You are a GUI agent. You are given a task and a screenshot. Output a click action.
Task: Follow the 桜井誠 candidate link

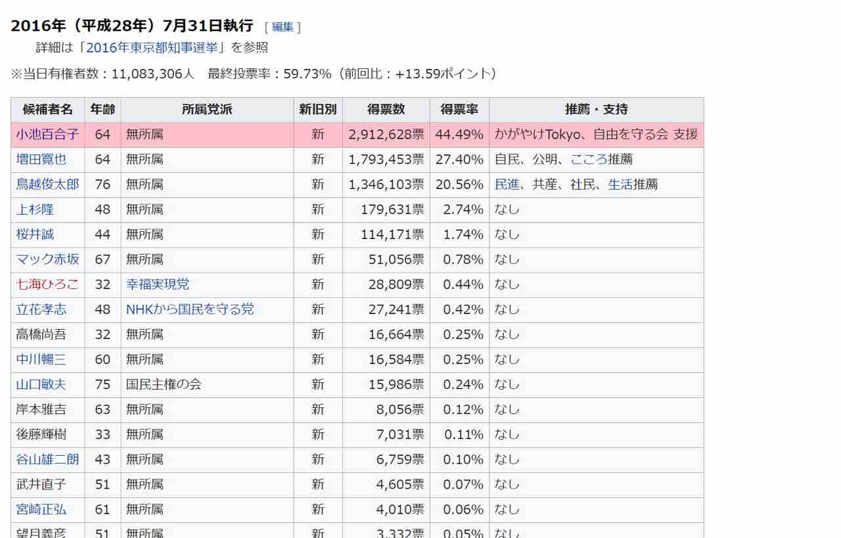(35, 235)
